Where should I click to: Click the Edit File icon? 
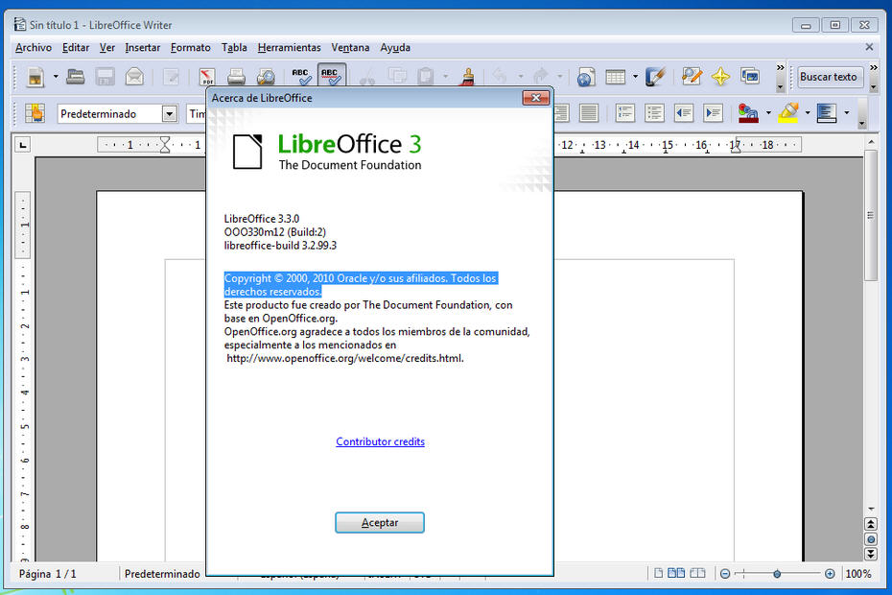(171, 77)
